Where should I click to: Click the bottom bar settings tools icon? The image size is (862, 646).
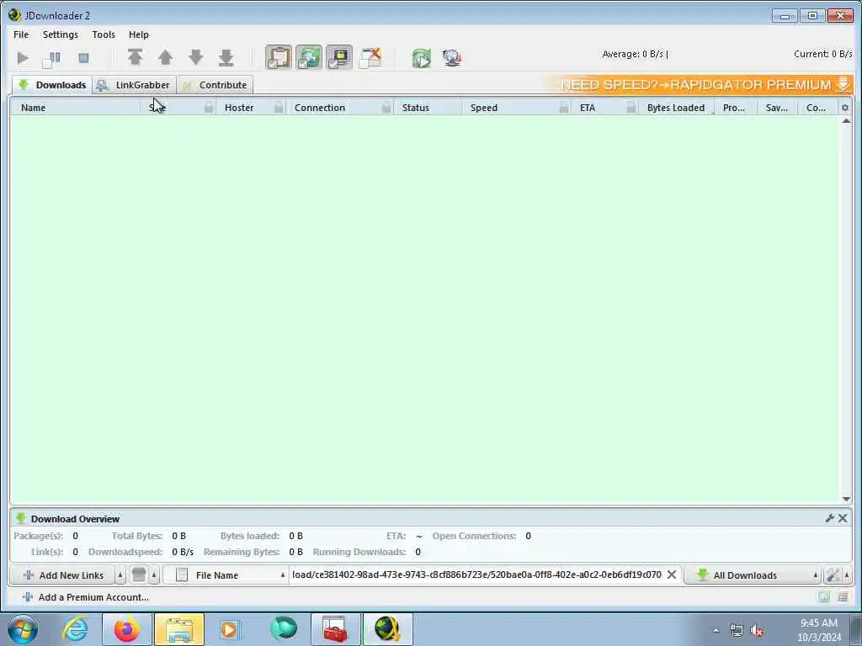point(833,575)
